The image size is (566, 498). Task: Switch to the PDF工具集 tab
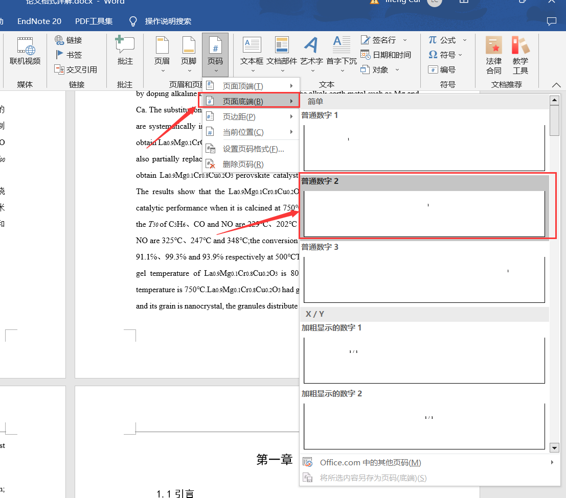94,21
